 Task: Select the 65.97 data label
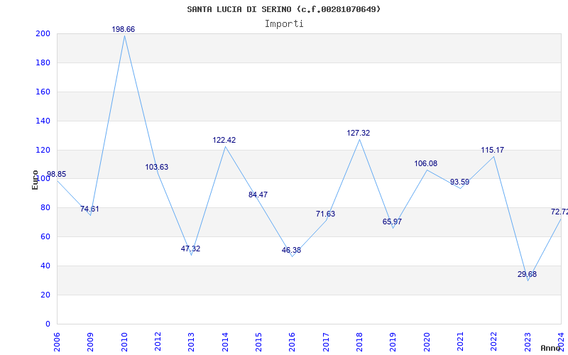392,222
